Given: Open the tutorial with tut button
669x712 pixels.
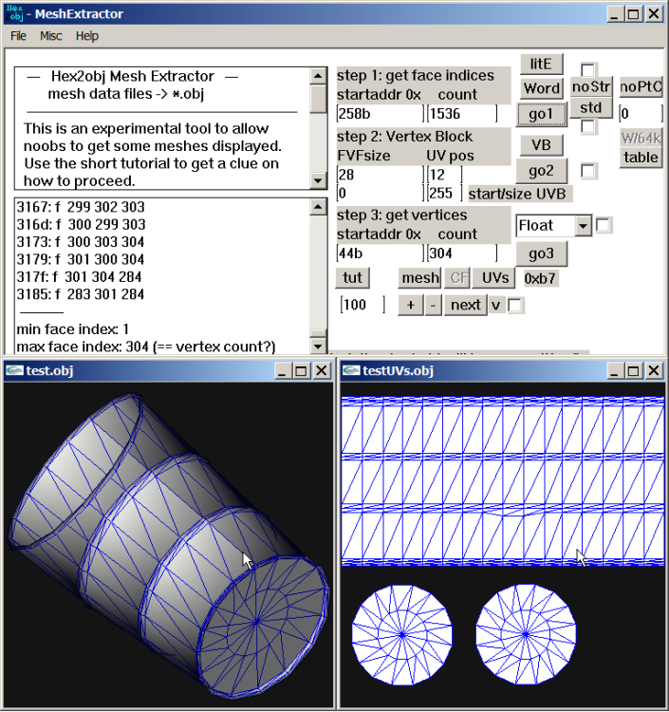Looking at the screenshot, I should [353, 277].
